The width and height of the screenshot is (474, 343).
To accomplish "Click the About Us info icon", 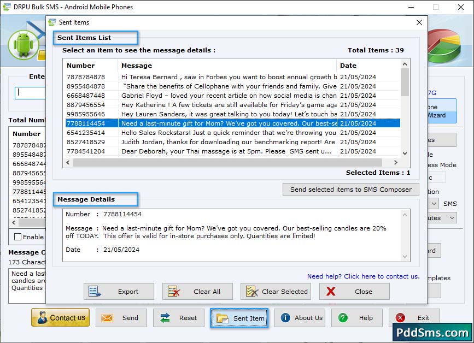I will click(x=285, y=318).
